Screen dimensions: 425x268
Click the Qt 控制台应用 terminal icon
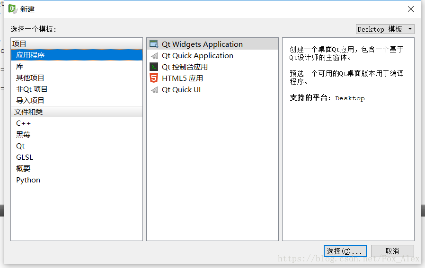[x=154, y=67]
